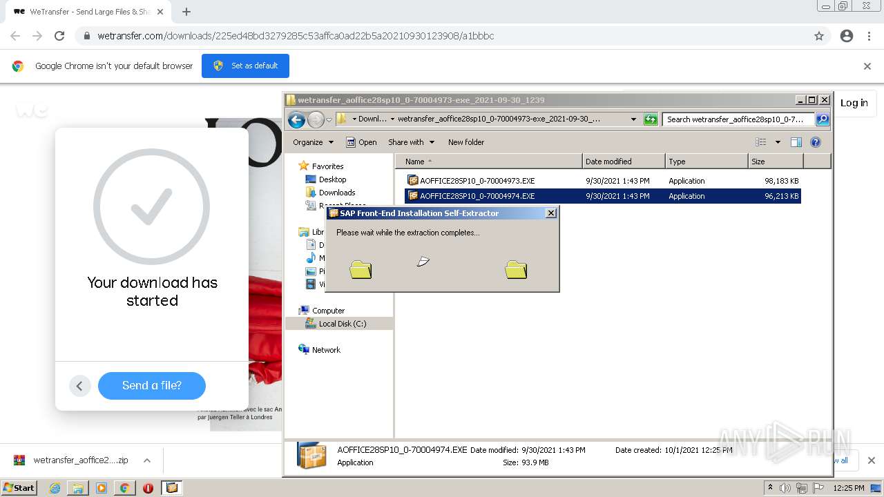This screenshot has height=497, width=884.
Task: Open Desktop in navigation pane
Action: pos(332,179)
